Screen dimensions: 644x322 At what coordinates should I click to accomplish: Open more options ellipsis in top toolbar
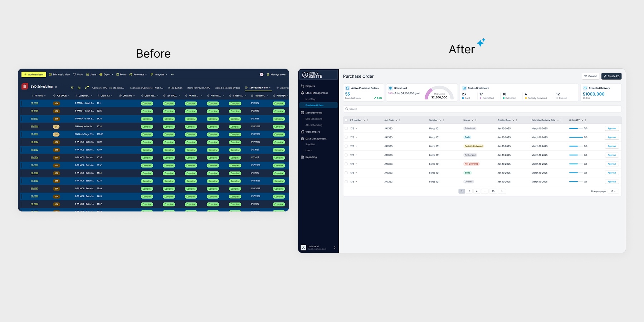(x=172, y=74)
